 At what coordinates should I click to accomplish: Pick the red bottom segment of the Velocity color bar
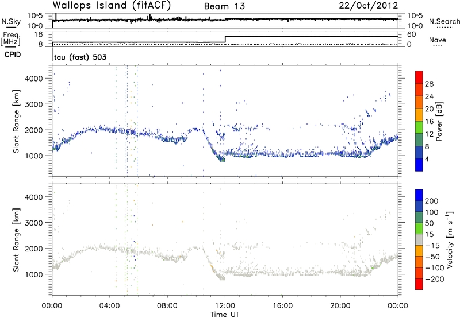[419, 284]
